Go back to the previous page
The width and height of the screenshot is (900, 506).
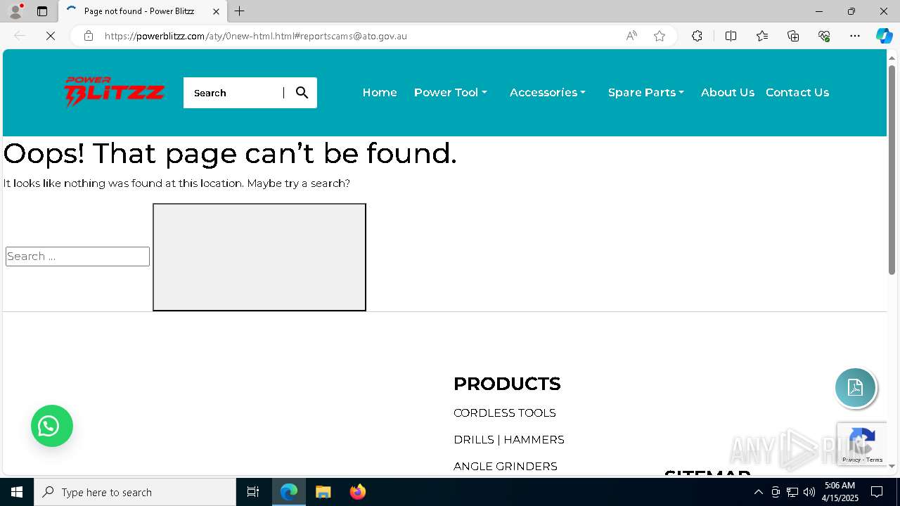click(20, 36)
